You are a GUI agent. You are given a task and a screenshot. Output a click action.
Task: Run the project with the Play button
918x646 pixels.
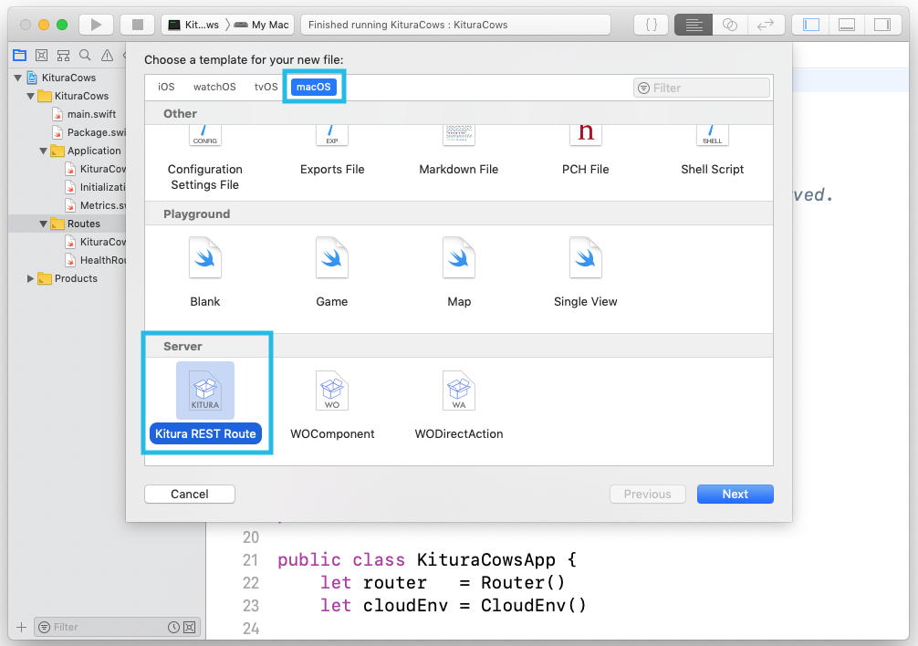coord(97,25)
